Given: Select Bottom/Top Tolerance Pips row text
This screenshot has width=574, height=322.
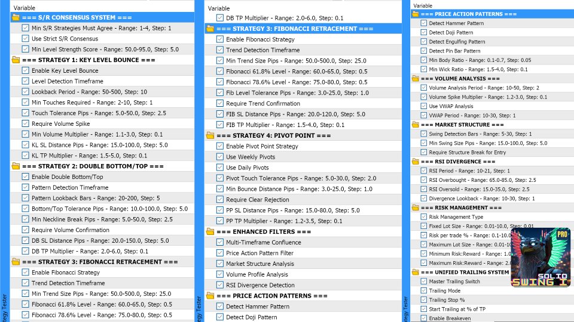Looking at the screenshot, I should click(109, 209).
